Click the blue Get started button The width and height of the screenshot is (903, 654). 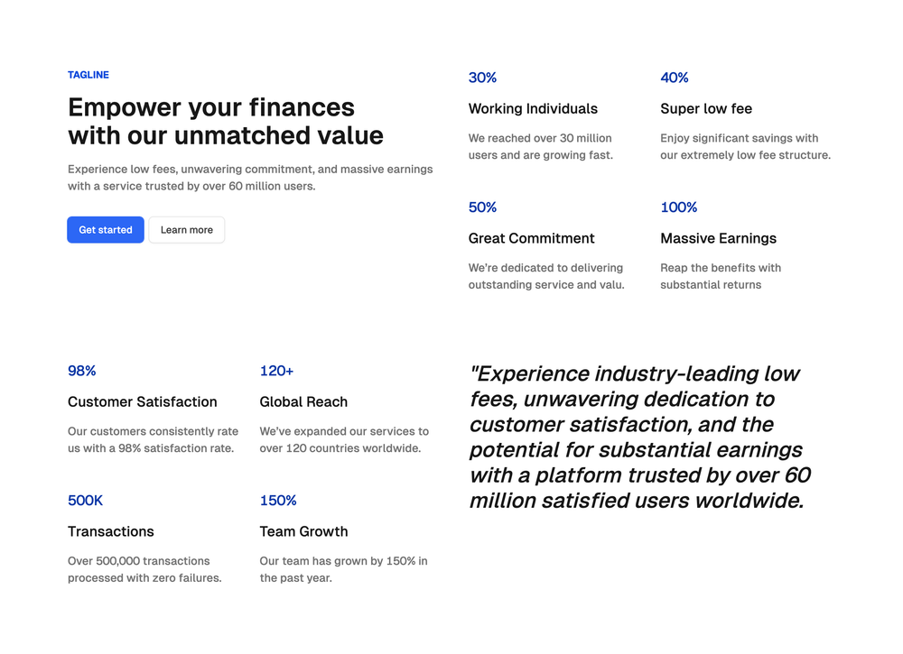coord(106,229)
